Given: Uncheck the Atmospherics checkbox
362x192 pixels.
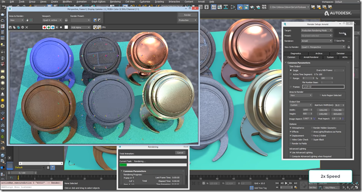Looking at the screenshot, I should click(290, 128).
